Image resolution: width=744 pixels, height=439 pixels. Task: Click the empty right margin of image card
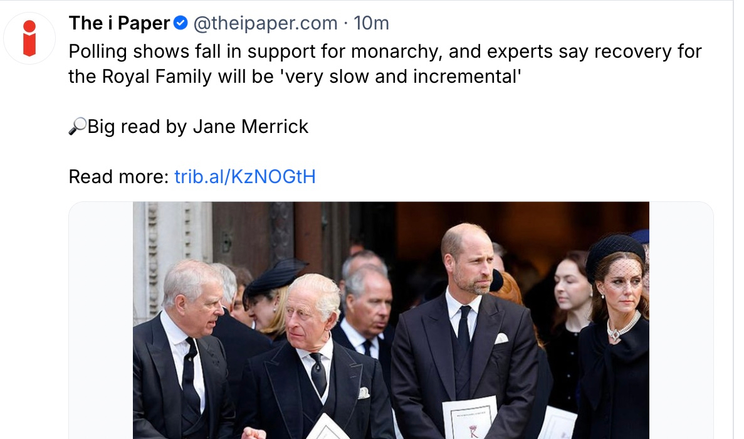point(681,320)
